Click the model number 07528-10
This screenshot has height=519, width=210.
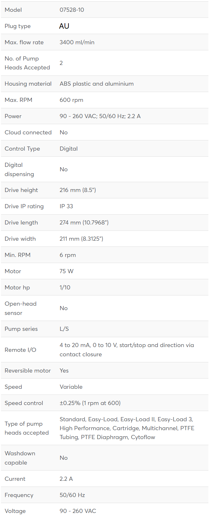72,10
